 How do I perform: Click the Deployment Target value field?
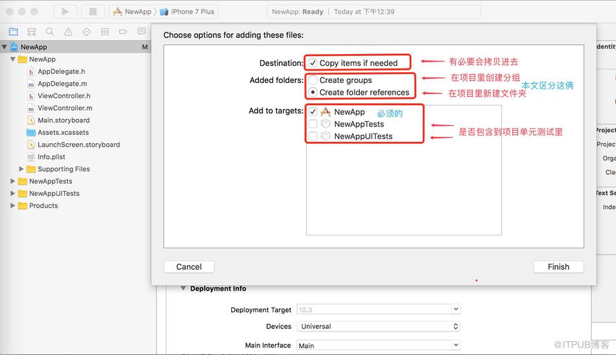coord(374,309)
